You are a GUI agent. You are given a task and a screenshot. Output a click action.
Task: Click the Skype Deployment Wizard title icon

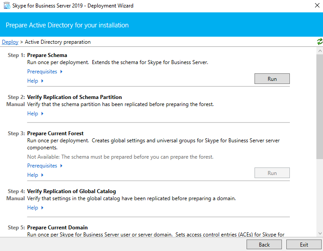[x=7, y=6]
